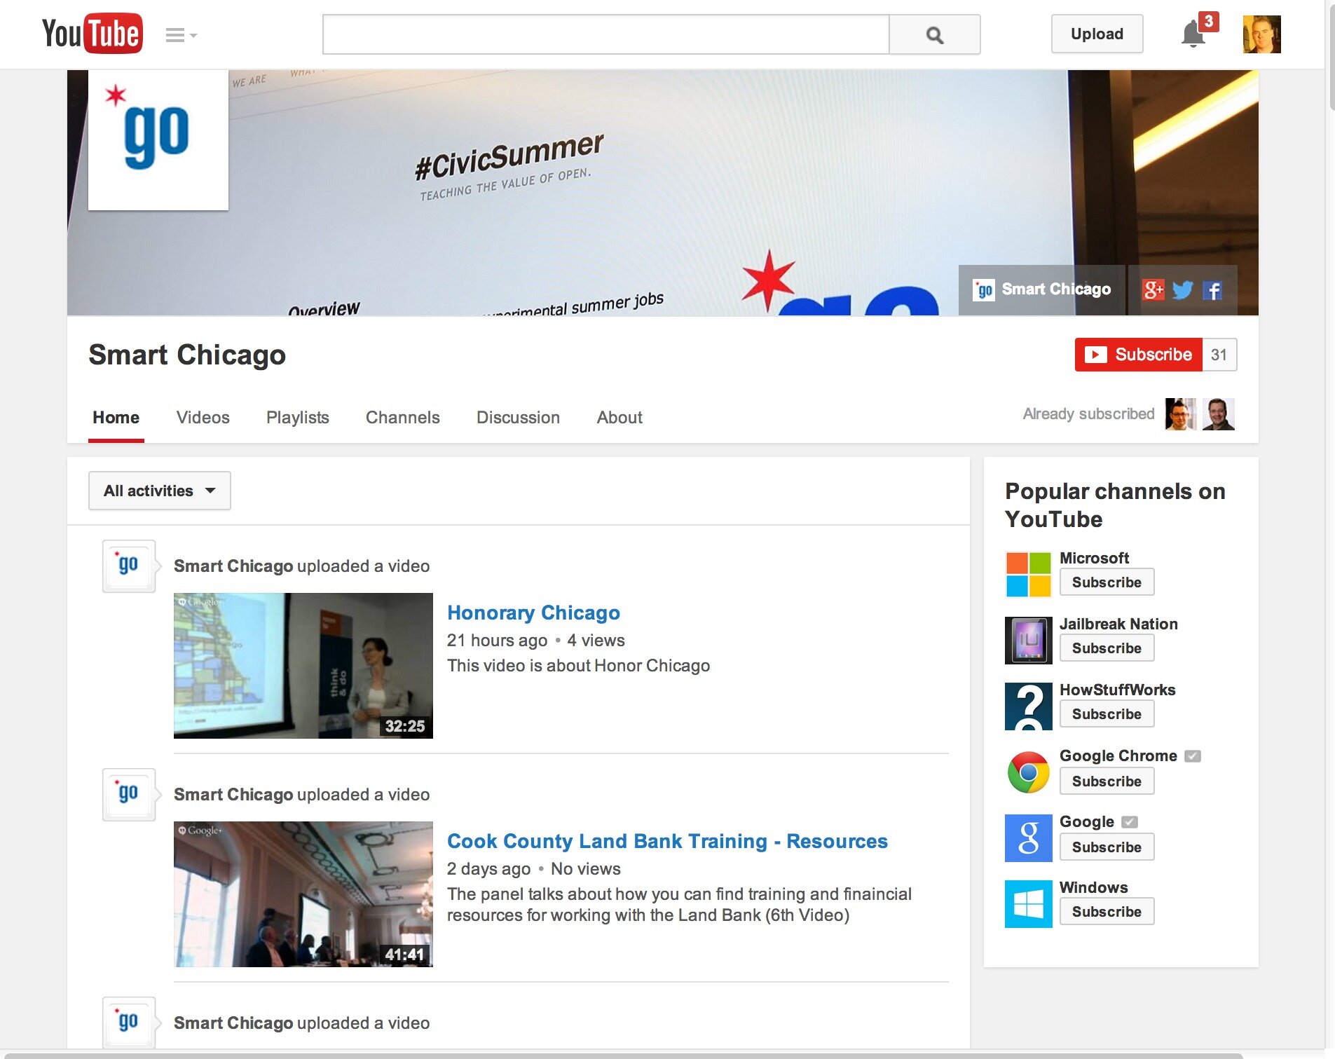Open the account menu via profile avatar
The width and height of the screenshot is (1335, 1059).
click(1261, 33)
